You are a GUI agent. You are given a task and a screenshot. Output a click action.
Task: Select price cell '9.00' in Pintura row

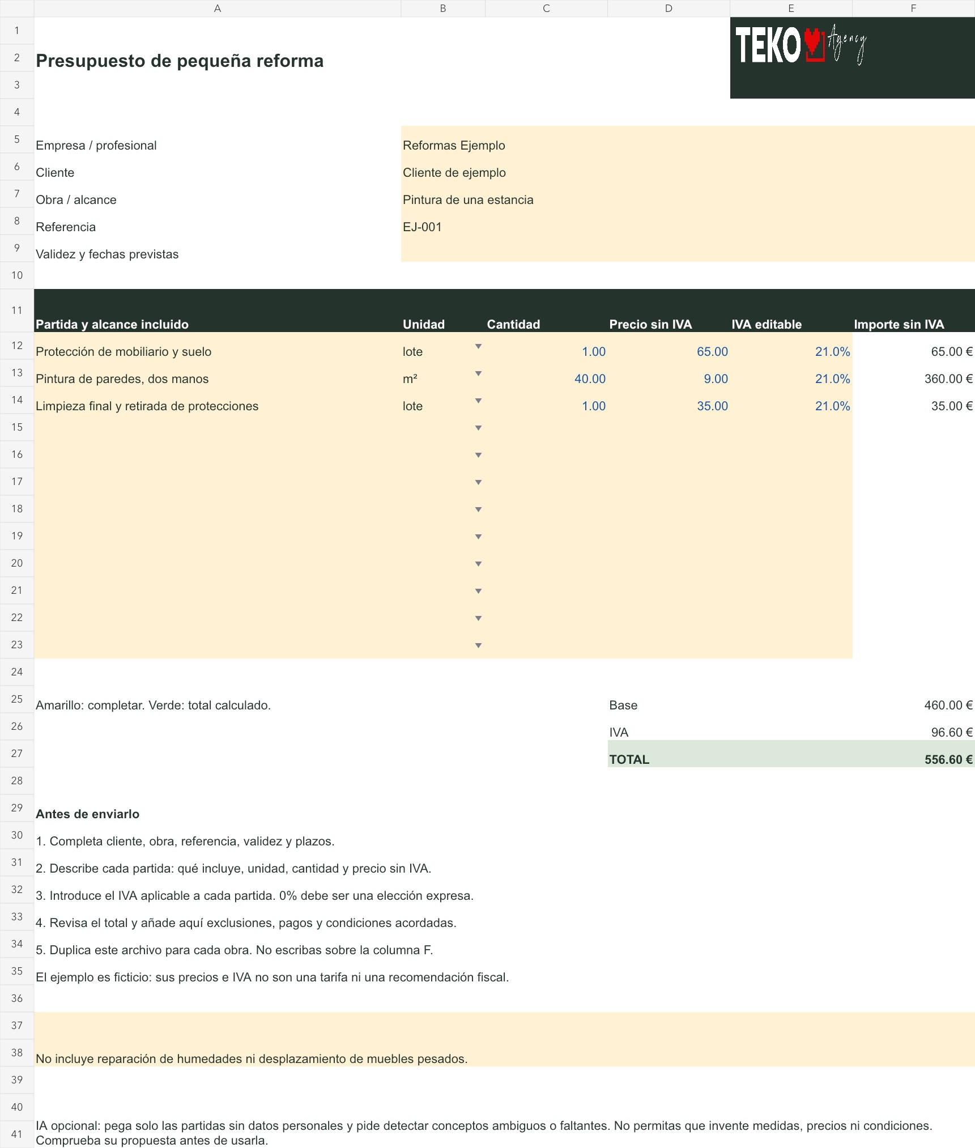point(669,373)
